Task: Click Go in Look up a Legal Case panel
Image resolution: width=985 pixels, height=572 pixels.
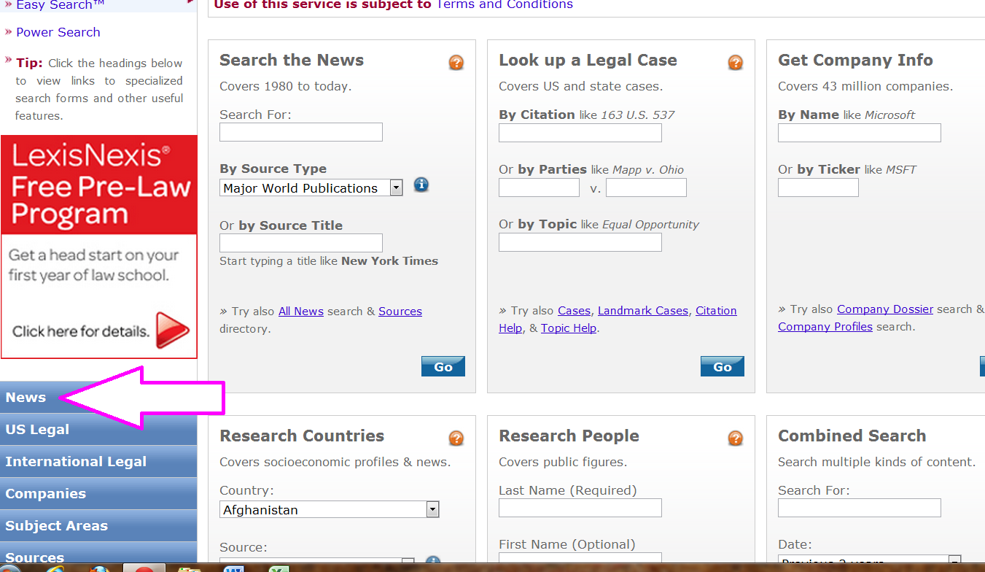Action: pyautogui.click(x=723, y=366)
